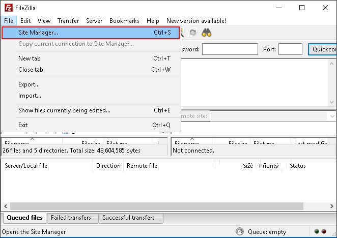Click message log scroll down arrow

coord(331,102)
